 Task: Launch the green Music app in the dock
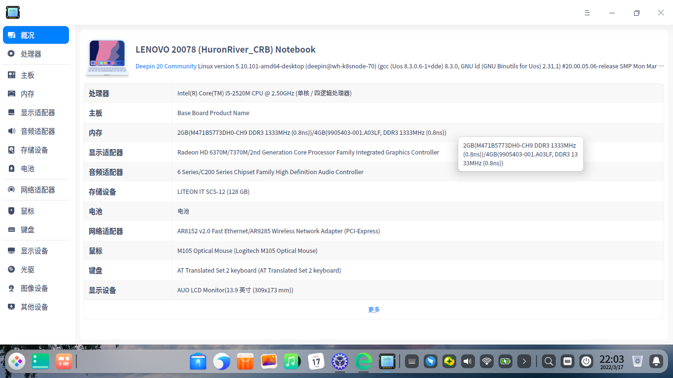point(293,361)
